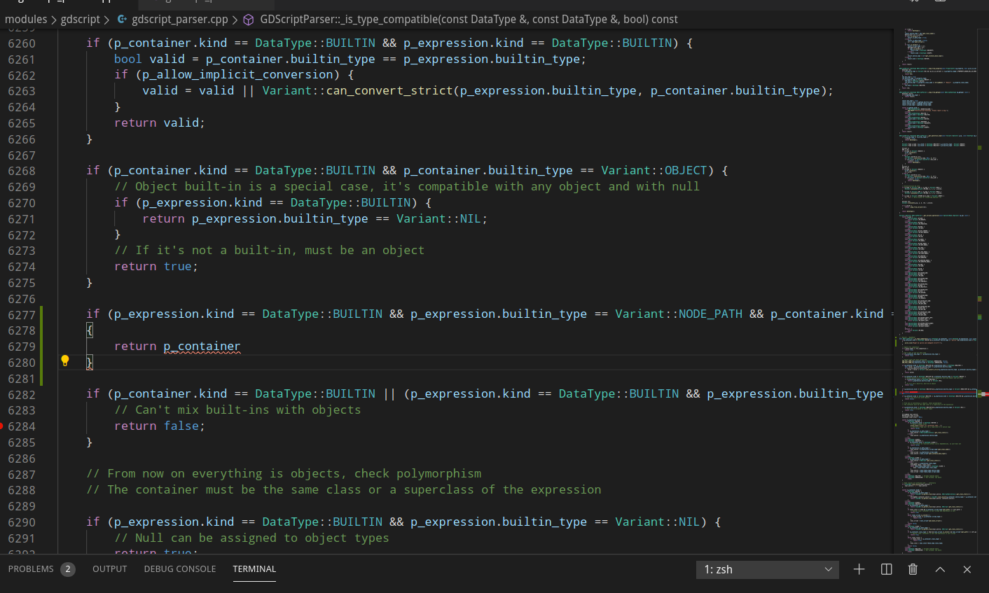Viewport: 989px width, 593px height.
Task: Kill terminal with trash icon
Action: (x=913, y=569)
